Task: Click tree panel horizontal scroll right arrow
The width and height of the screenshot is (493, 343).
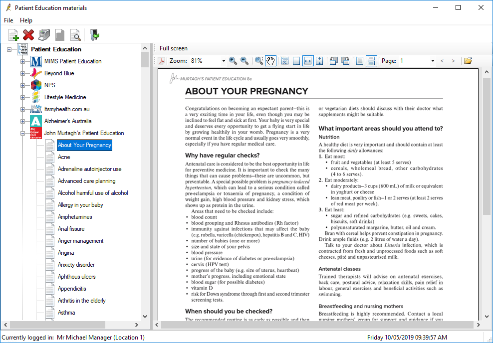Action: [x=136, y=325]
